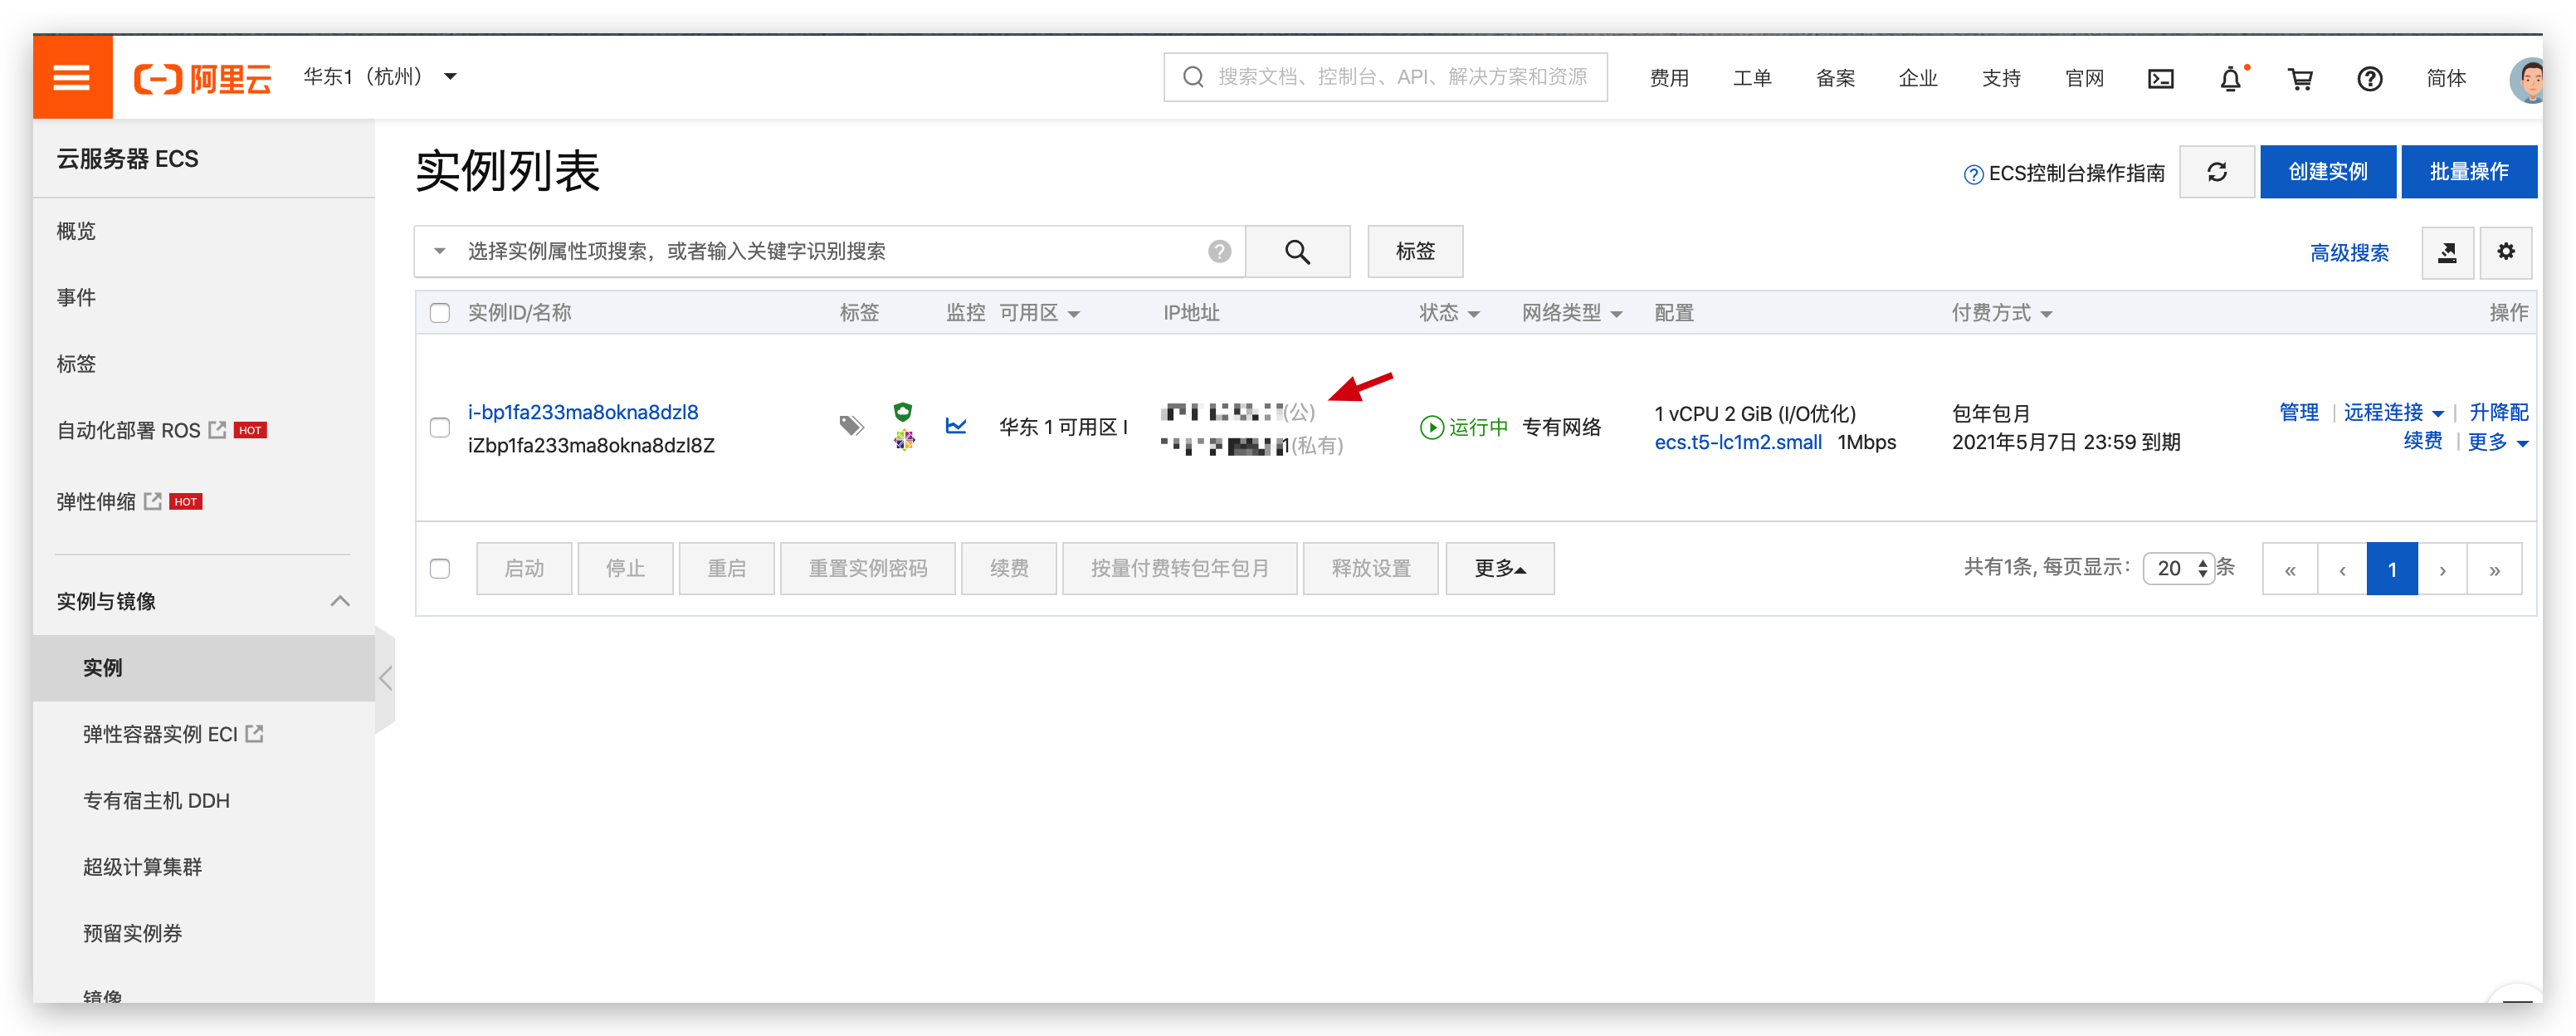Click the 创建实例 button
The width and height of the screenshot is (2576, 1036).
pyautogui.click(x=2328, y=172)
